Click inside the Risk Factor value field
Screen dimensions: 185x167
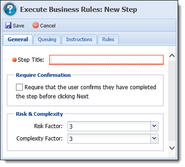tap(109, 126)
